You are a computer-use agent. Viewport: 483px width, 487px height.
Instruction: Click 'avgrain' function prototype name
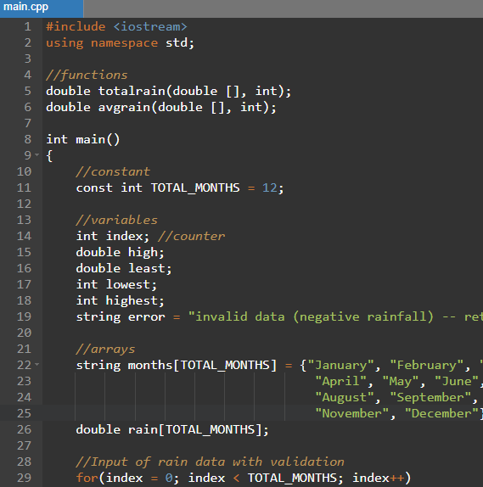click(124, 108)
